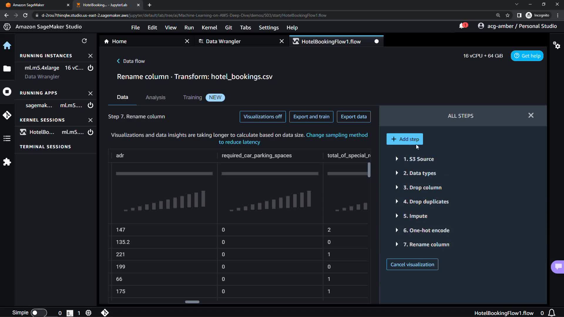Viewport: 564px width, 317px height.
Task: Toggle Simple mode switch
Action: 38,313
